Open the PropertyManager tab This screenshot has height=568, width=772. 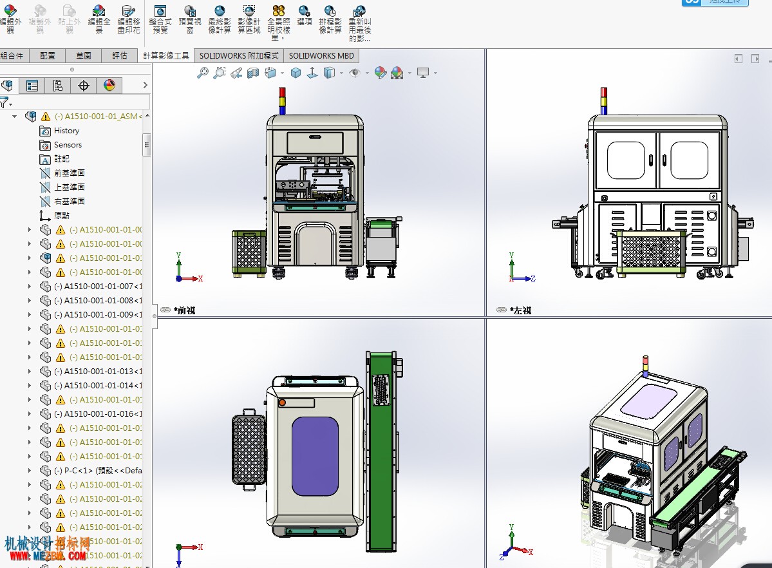(x=32, y=86)
